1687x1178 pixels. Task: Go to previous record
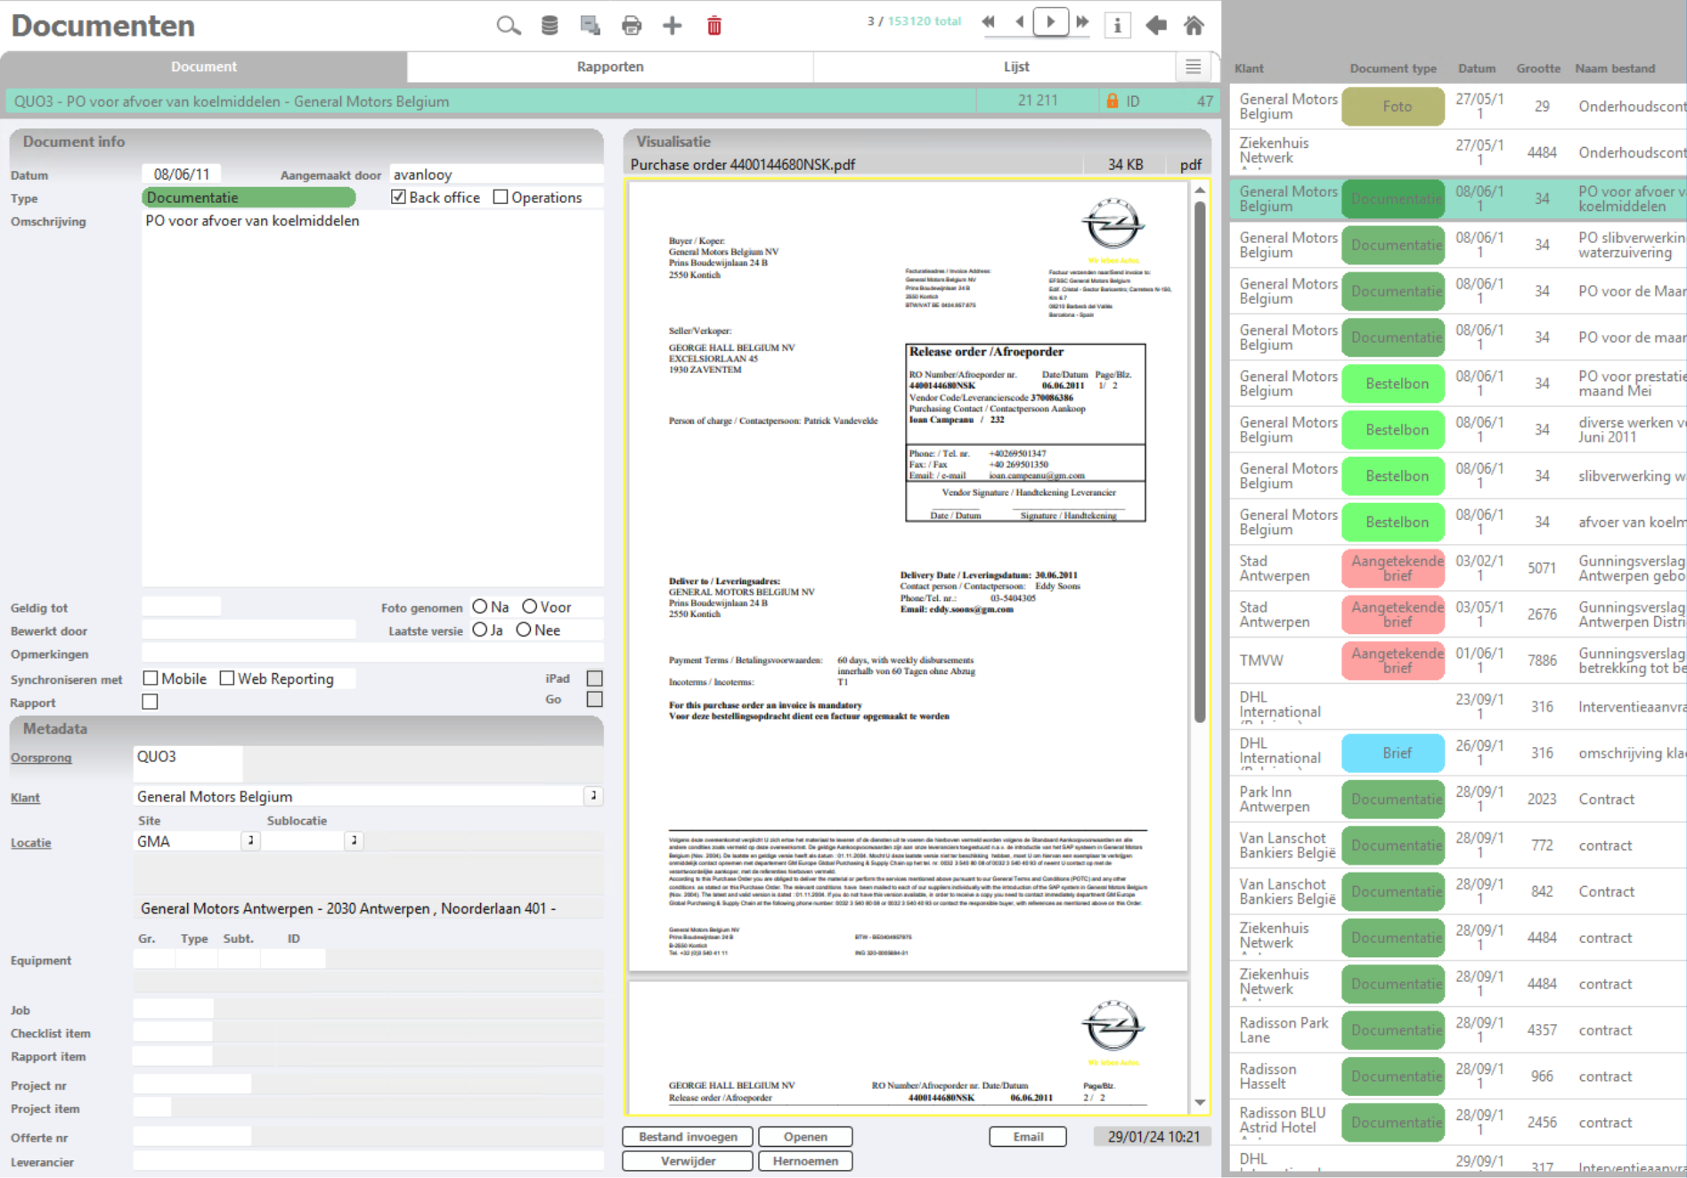pyautogui.click(x=1019, y=22)
